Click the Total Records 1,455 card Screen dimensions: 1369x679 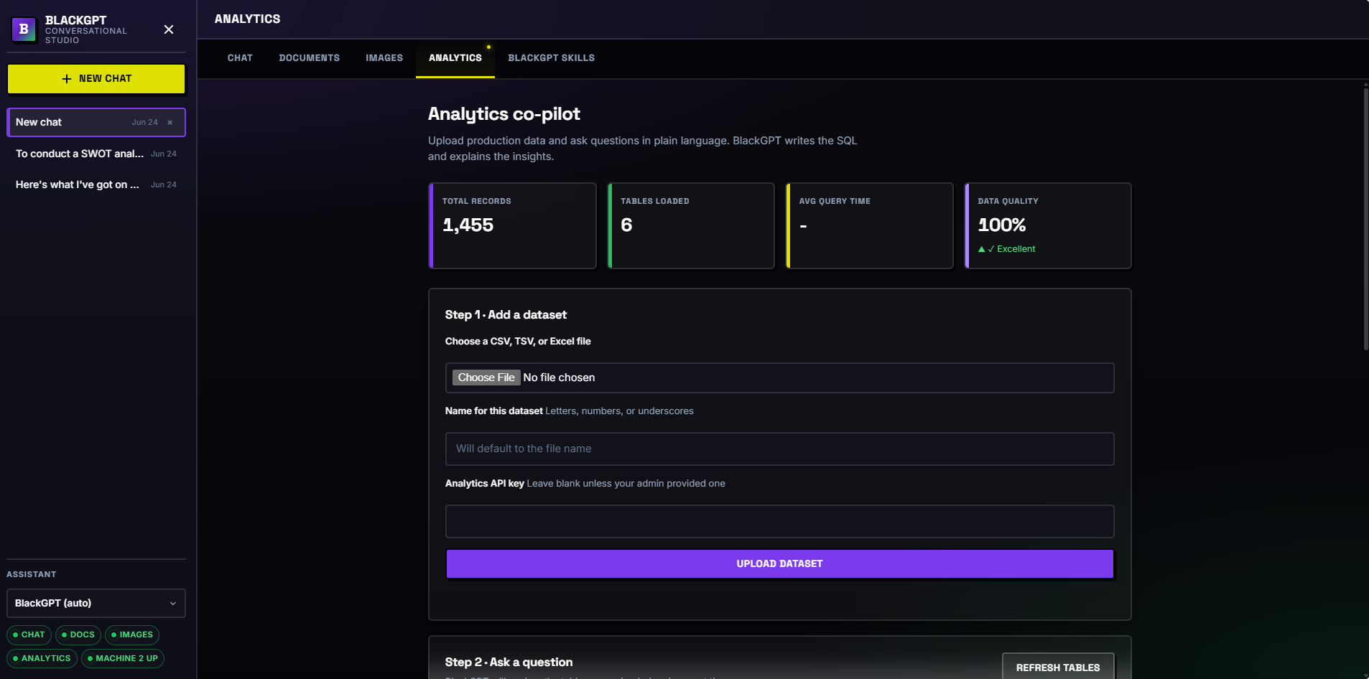(x=512, y=226)
